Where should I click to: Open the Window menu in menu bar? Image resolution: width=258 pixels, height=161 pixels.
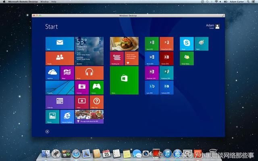tap(45, 2)
